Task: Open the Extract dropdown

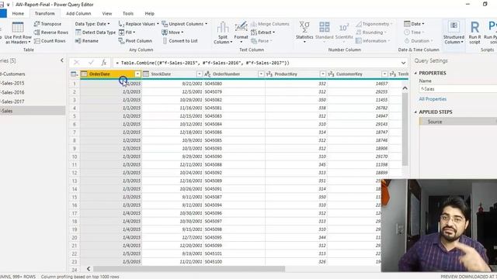Action: [262, 33]
